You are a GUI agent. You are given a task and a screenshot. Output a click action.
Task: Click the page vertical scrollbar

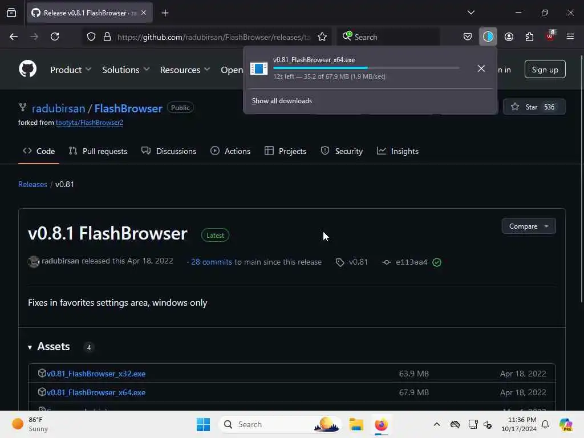[x=581, y=179]
